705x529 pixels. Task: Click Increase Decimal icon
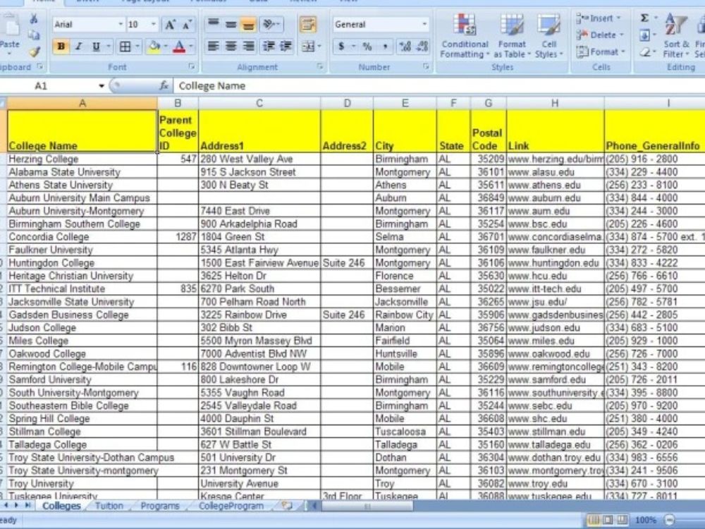point(405,46)
